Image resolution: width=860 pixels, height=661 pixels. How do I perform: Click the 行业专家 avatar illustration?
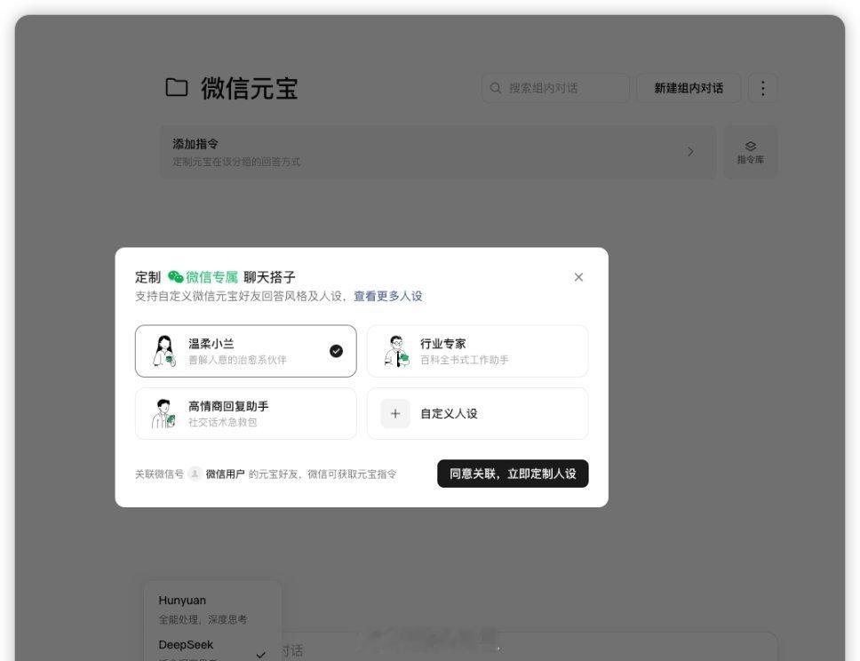pyautogui.click(x=396, y=351)
